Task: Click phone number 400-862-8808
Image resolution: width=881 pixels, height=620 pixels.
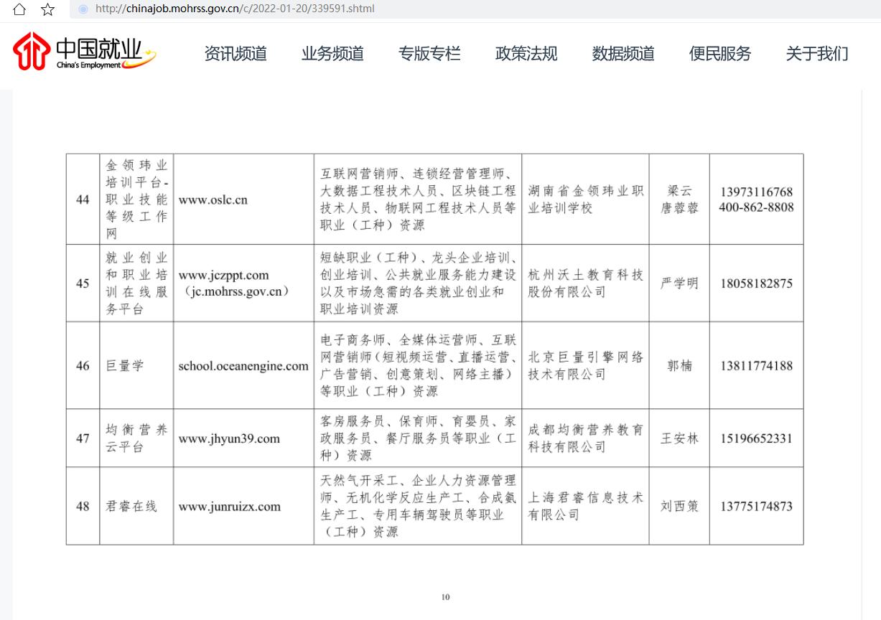Action: coord(757,207)
